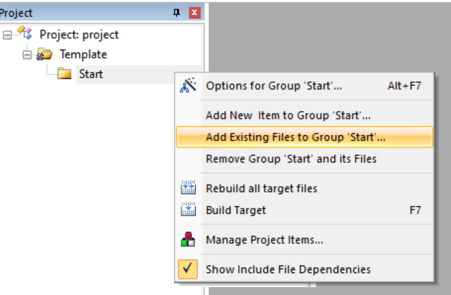This screenshot has height=295, width=451.
Task: Select the Template label in tree
Action: pos(83,54)
